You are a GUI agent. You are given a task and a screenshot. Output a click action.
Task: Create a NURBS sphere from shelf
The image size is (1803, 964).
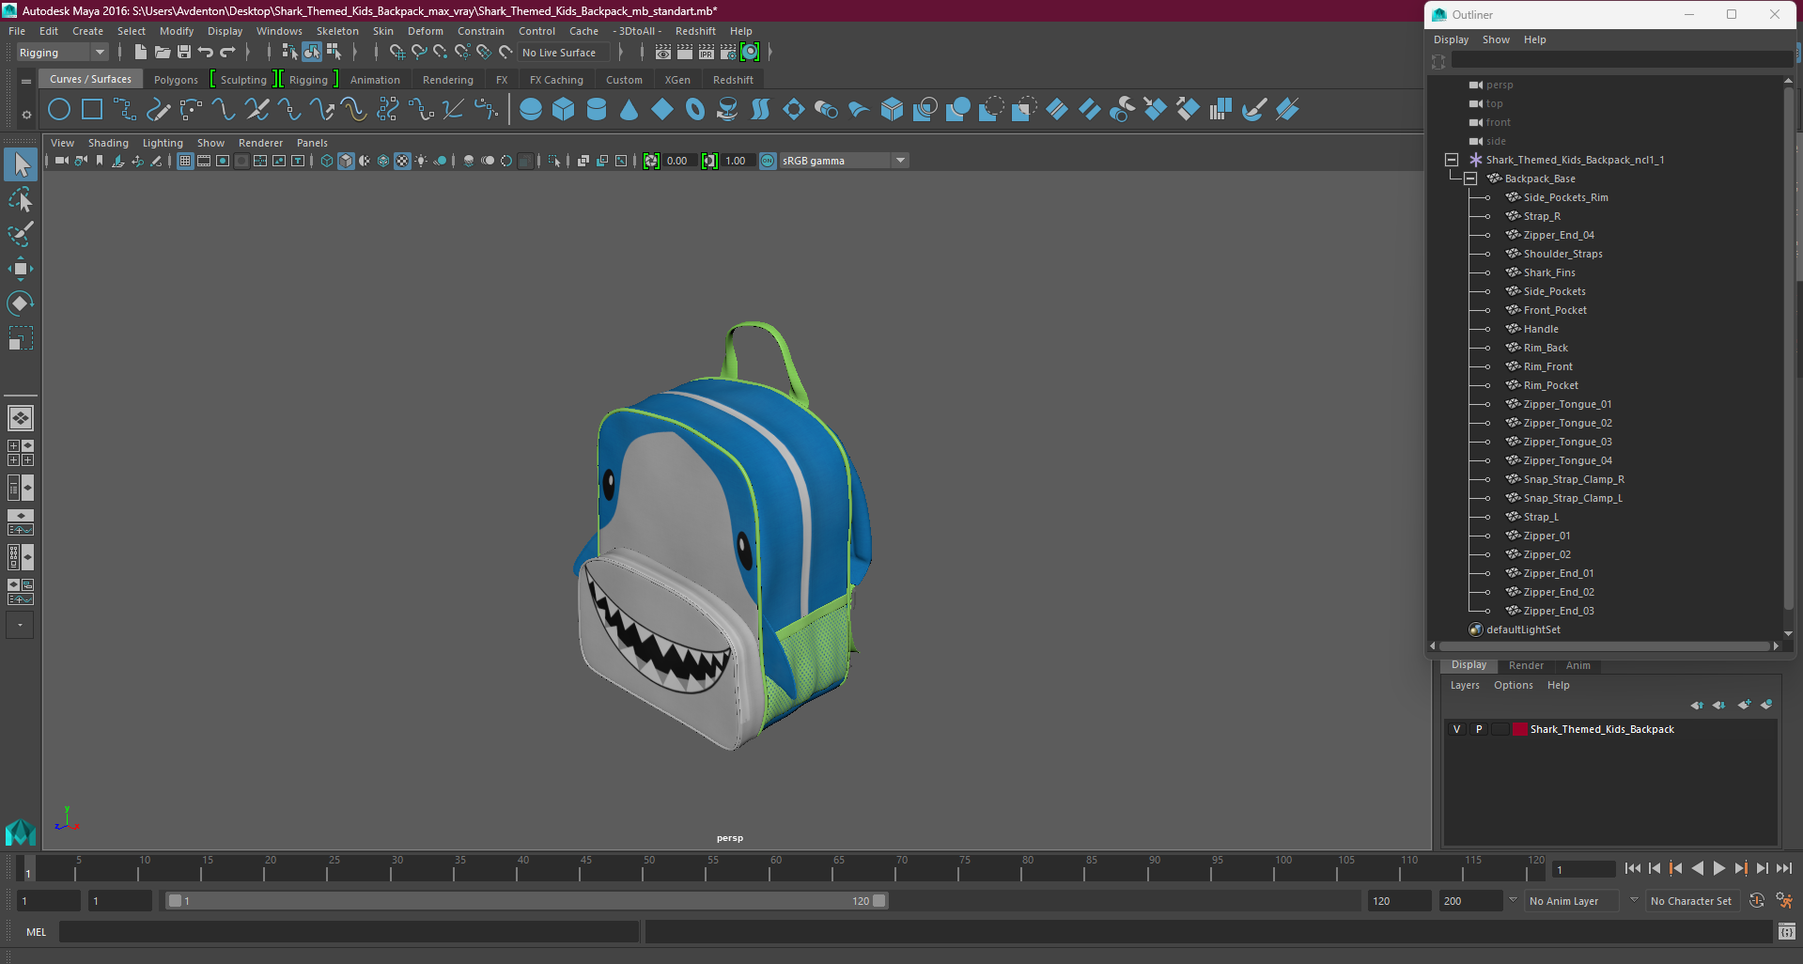(531, 110)
